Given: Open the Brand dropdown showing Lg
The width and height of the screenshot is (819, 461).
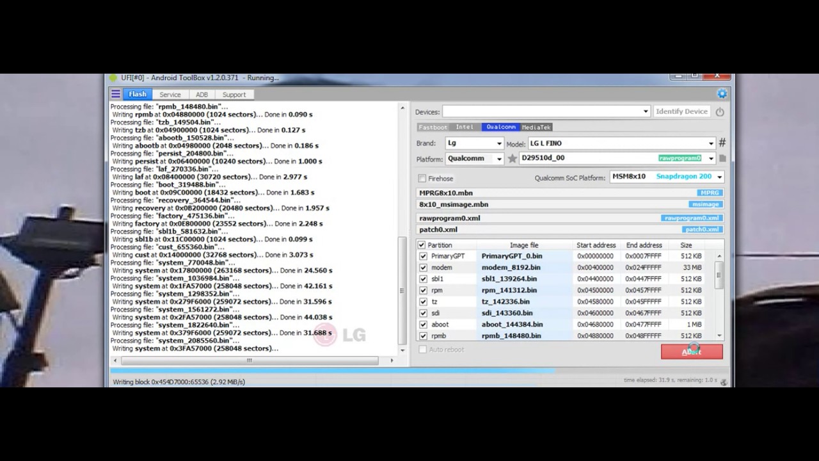Looking at the screenshot, I should 474,143.
